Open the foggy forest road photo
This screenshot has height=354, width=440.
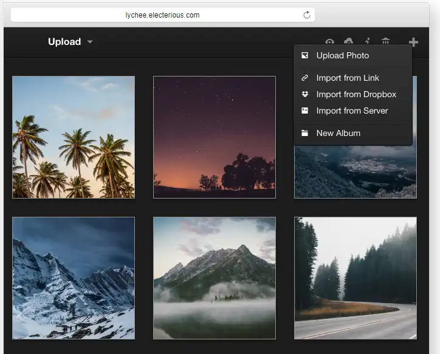[x=356, y=278]
